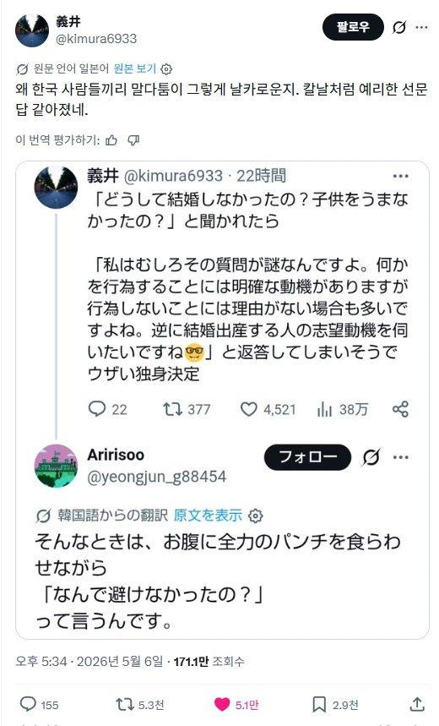
Task: Rate translation with thumbs down
Action: (133, 139)
